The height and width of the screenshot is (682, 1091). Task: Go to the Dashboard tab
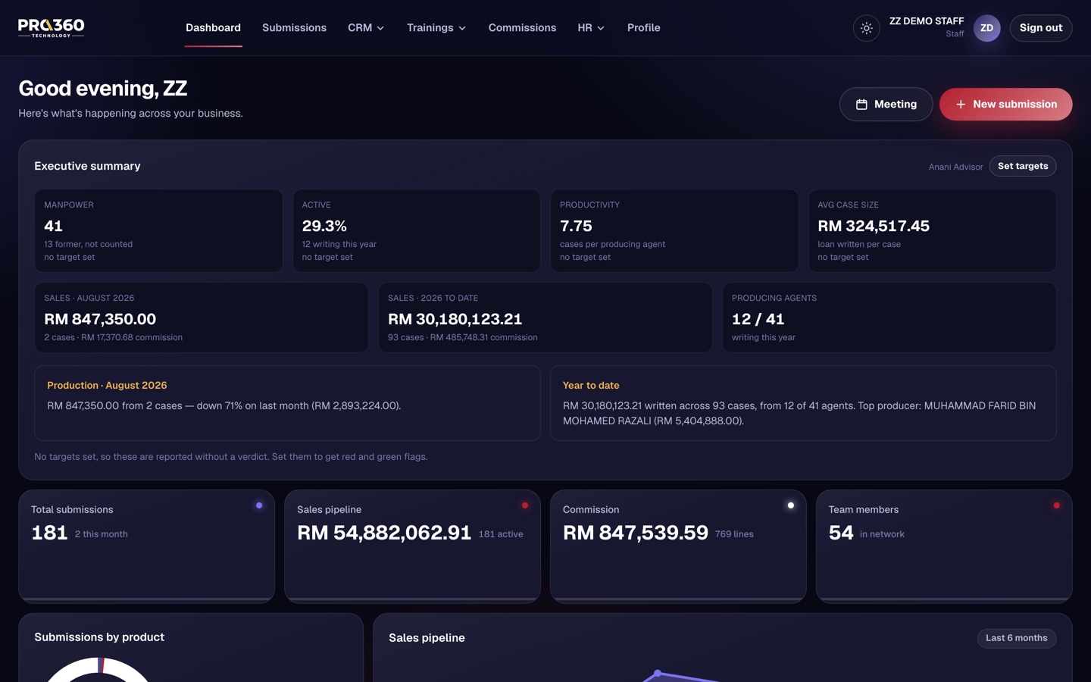tap(213, 28)
